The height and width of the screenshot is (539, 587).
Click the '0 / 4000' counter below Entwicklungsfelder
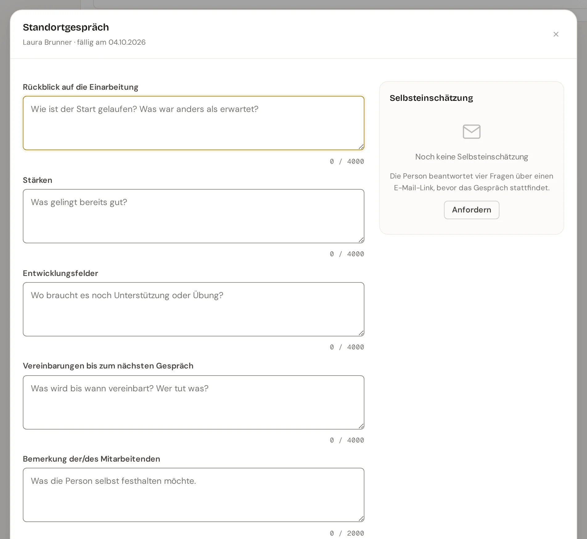click(347, 347)
